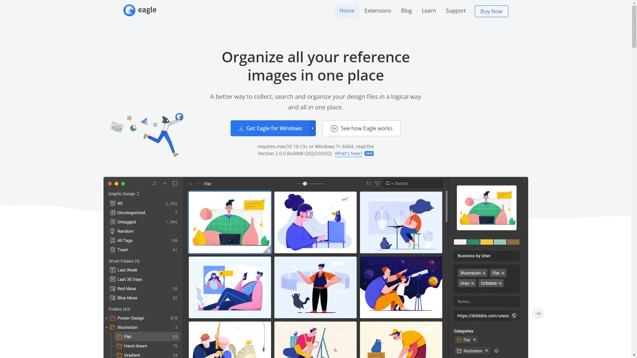The image size is (637, 358).
Task: Click the Business by Uran name field
Action: (487, 256)
